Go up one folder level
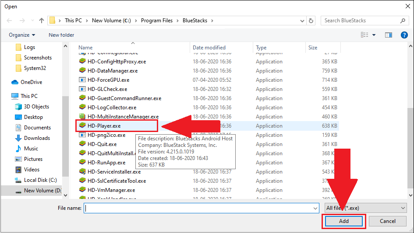Image resolution: width=414 pixels, height=233 pixels. (42, 21)
